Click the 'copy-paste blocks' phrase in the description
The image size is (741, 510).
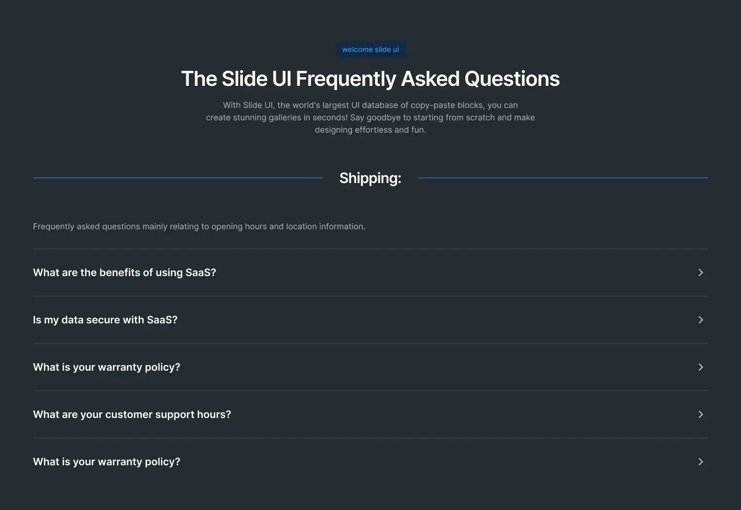coord(447,105)
